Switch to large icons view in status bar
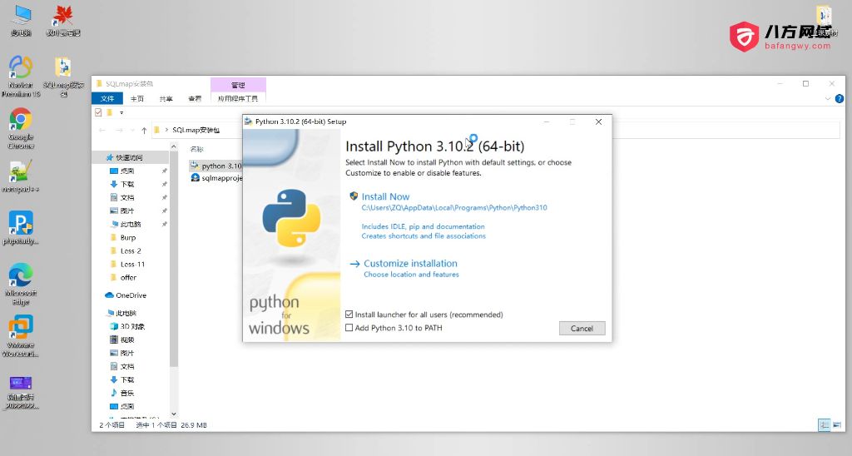This screenshot has width=852, height=456. click(837, 425)
